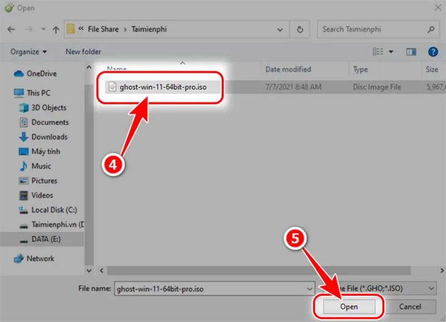Click the Music note icon
446x322 pixels.
point(23,166)
